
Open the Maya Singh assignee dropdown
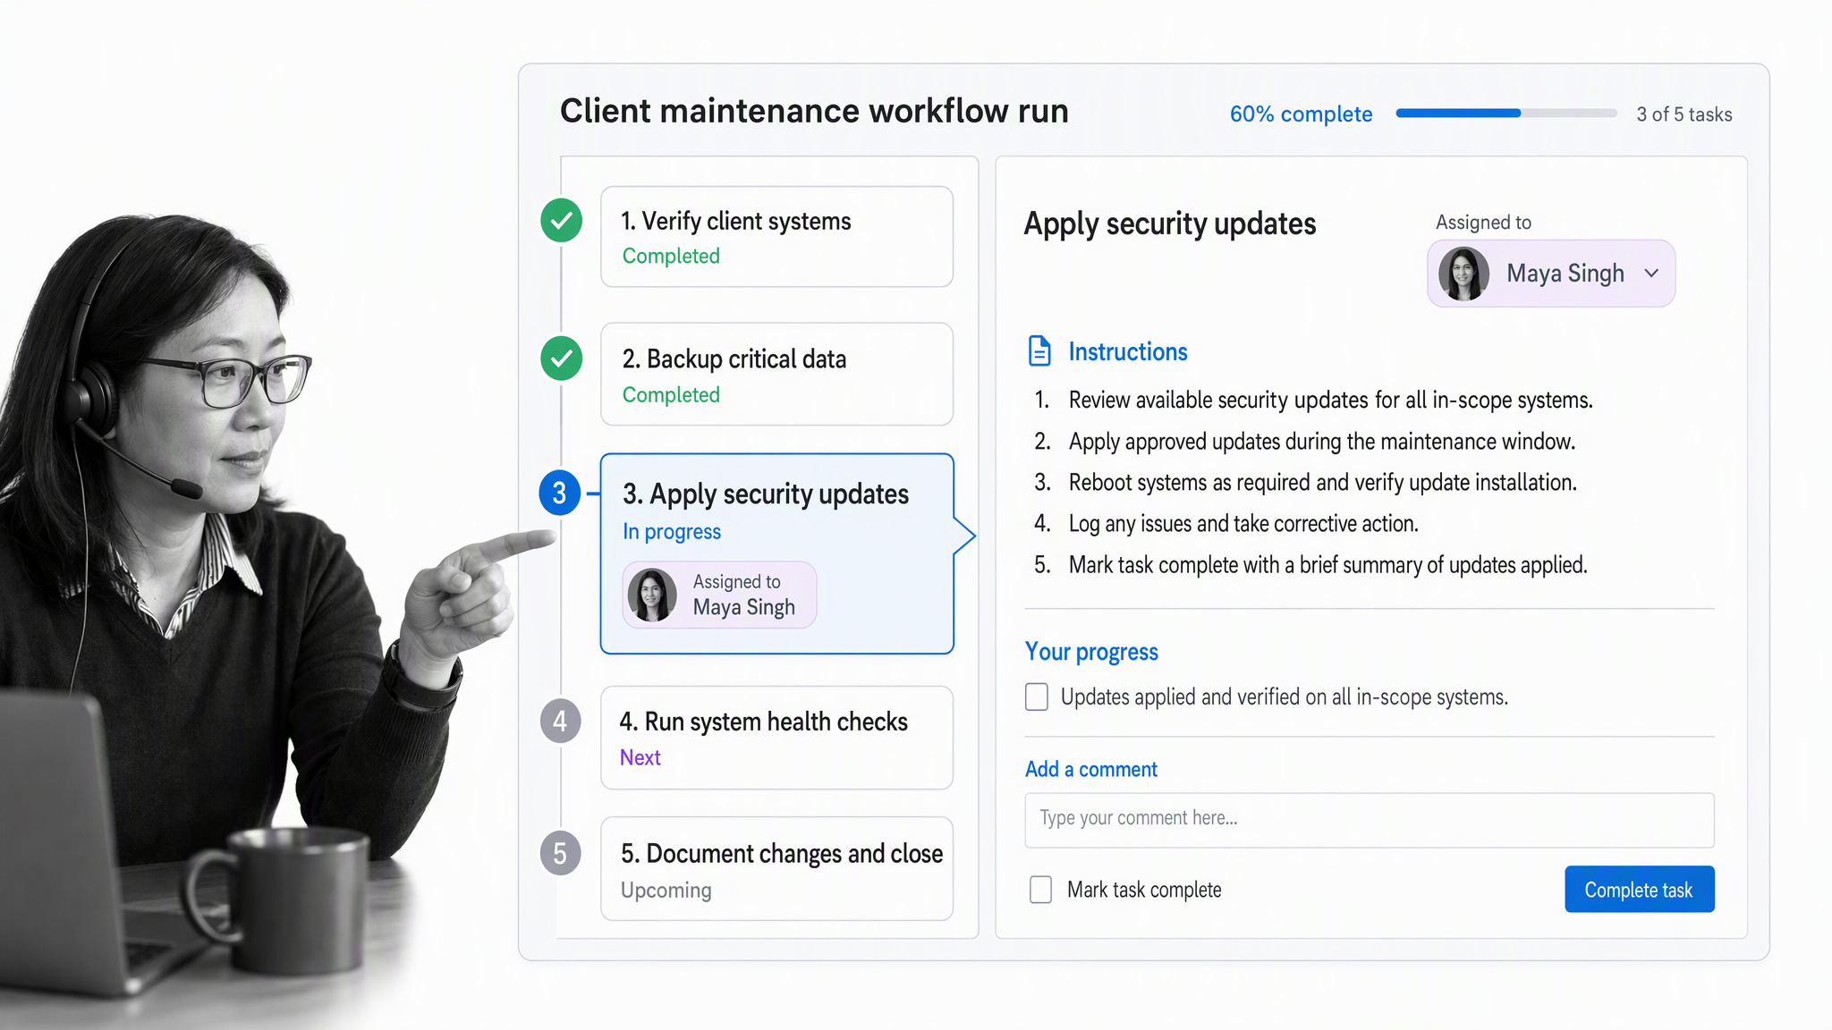pos(1551,274)
